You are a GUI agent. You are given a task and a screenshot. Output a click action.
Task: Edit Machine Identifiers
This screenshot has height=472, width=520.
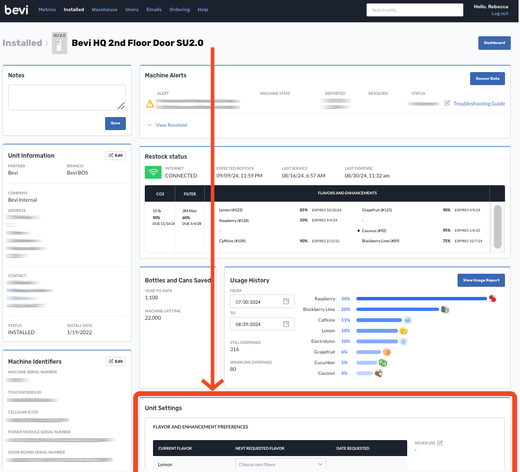click(116, 361)
